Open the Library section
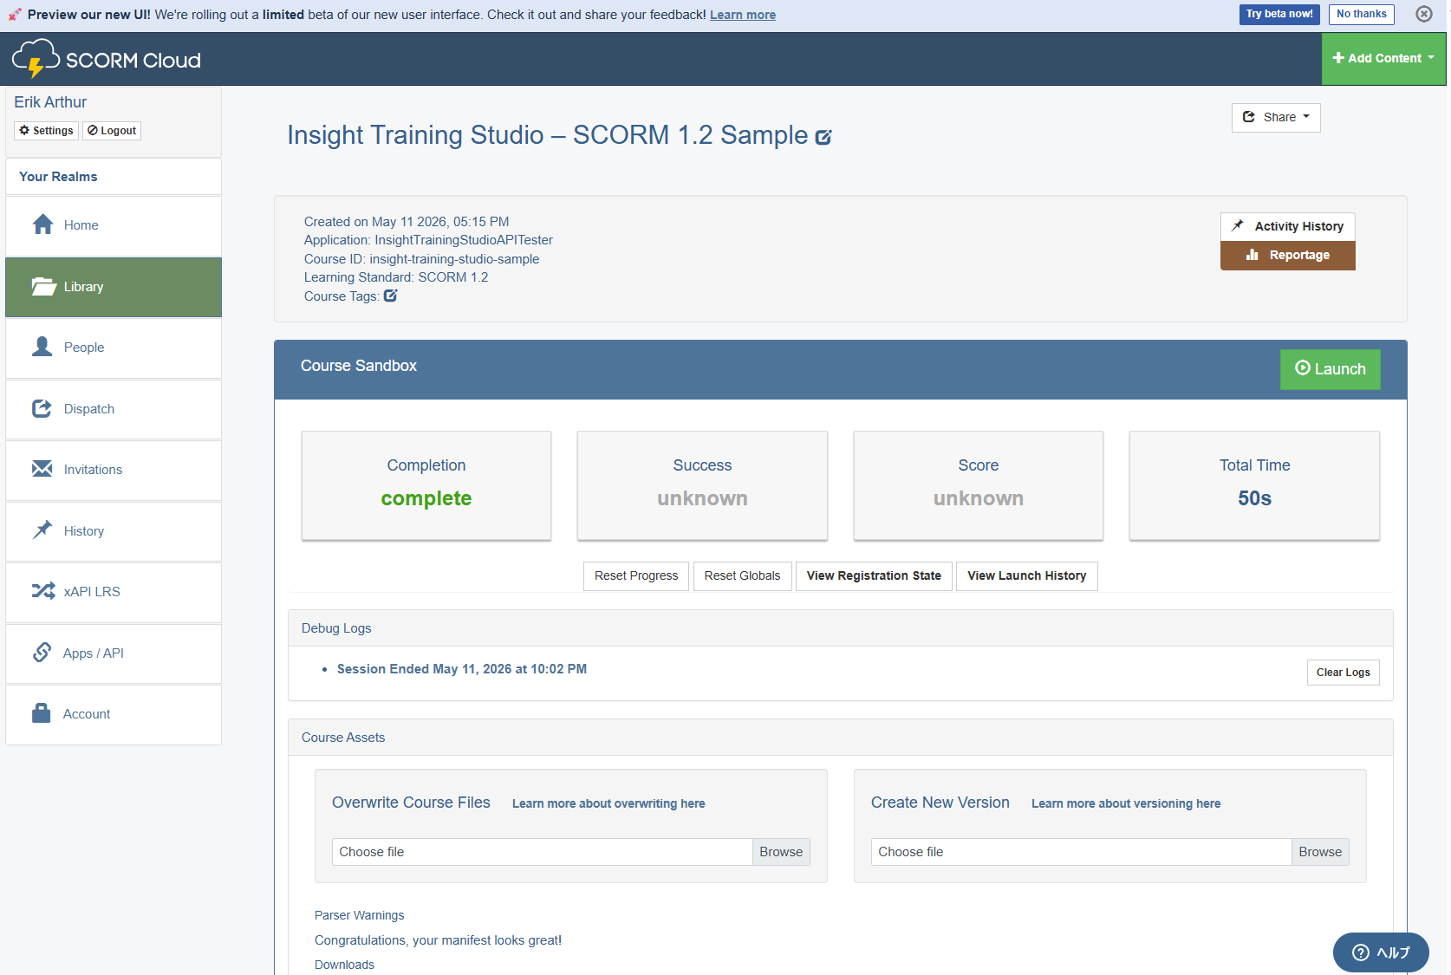The width and height of the screenshot is (1451, 975). (x=114, y=287)
